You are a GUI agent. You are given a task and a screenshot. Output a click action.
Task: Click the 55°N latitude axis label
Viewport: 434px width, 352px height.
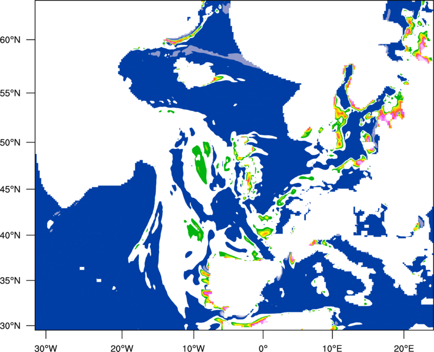point(17,93)
